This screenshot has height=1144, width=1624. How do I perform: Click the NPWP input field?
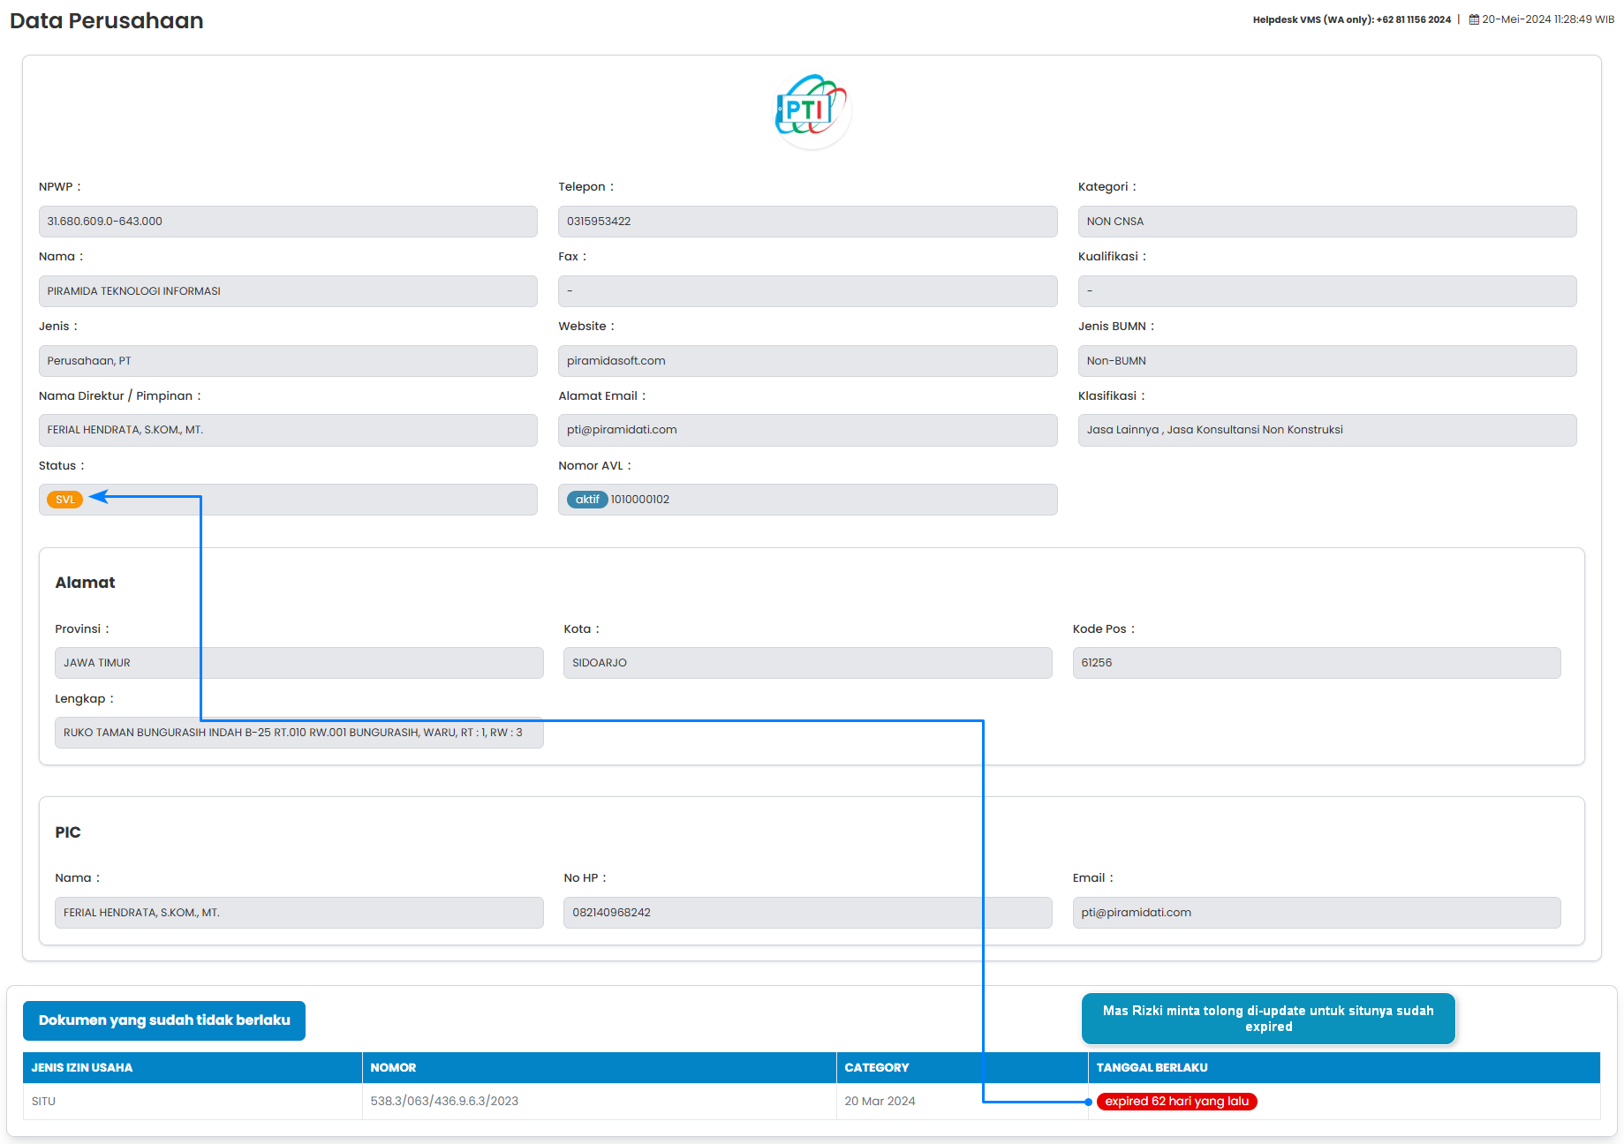tap(288, 222)
